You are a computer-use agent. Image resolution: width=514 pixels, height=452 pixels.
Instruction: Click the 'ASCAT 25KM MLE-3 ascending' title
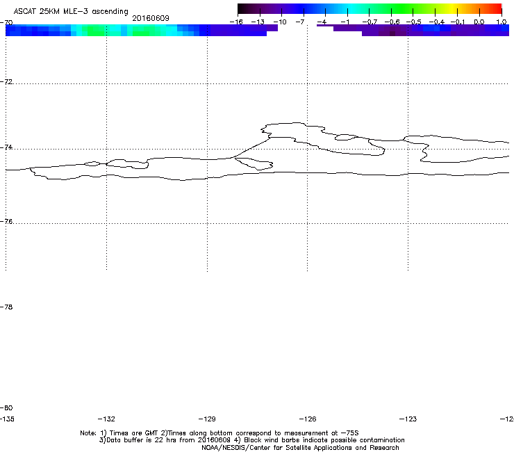point(71,12)
